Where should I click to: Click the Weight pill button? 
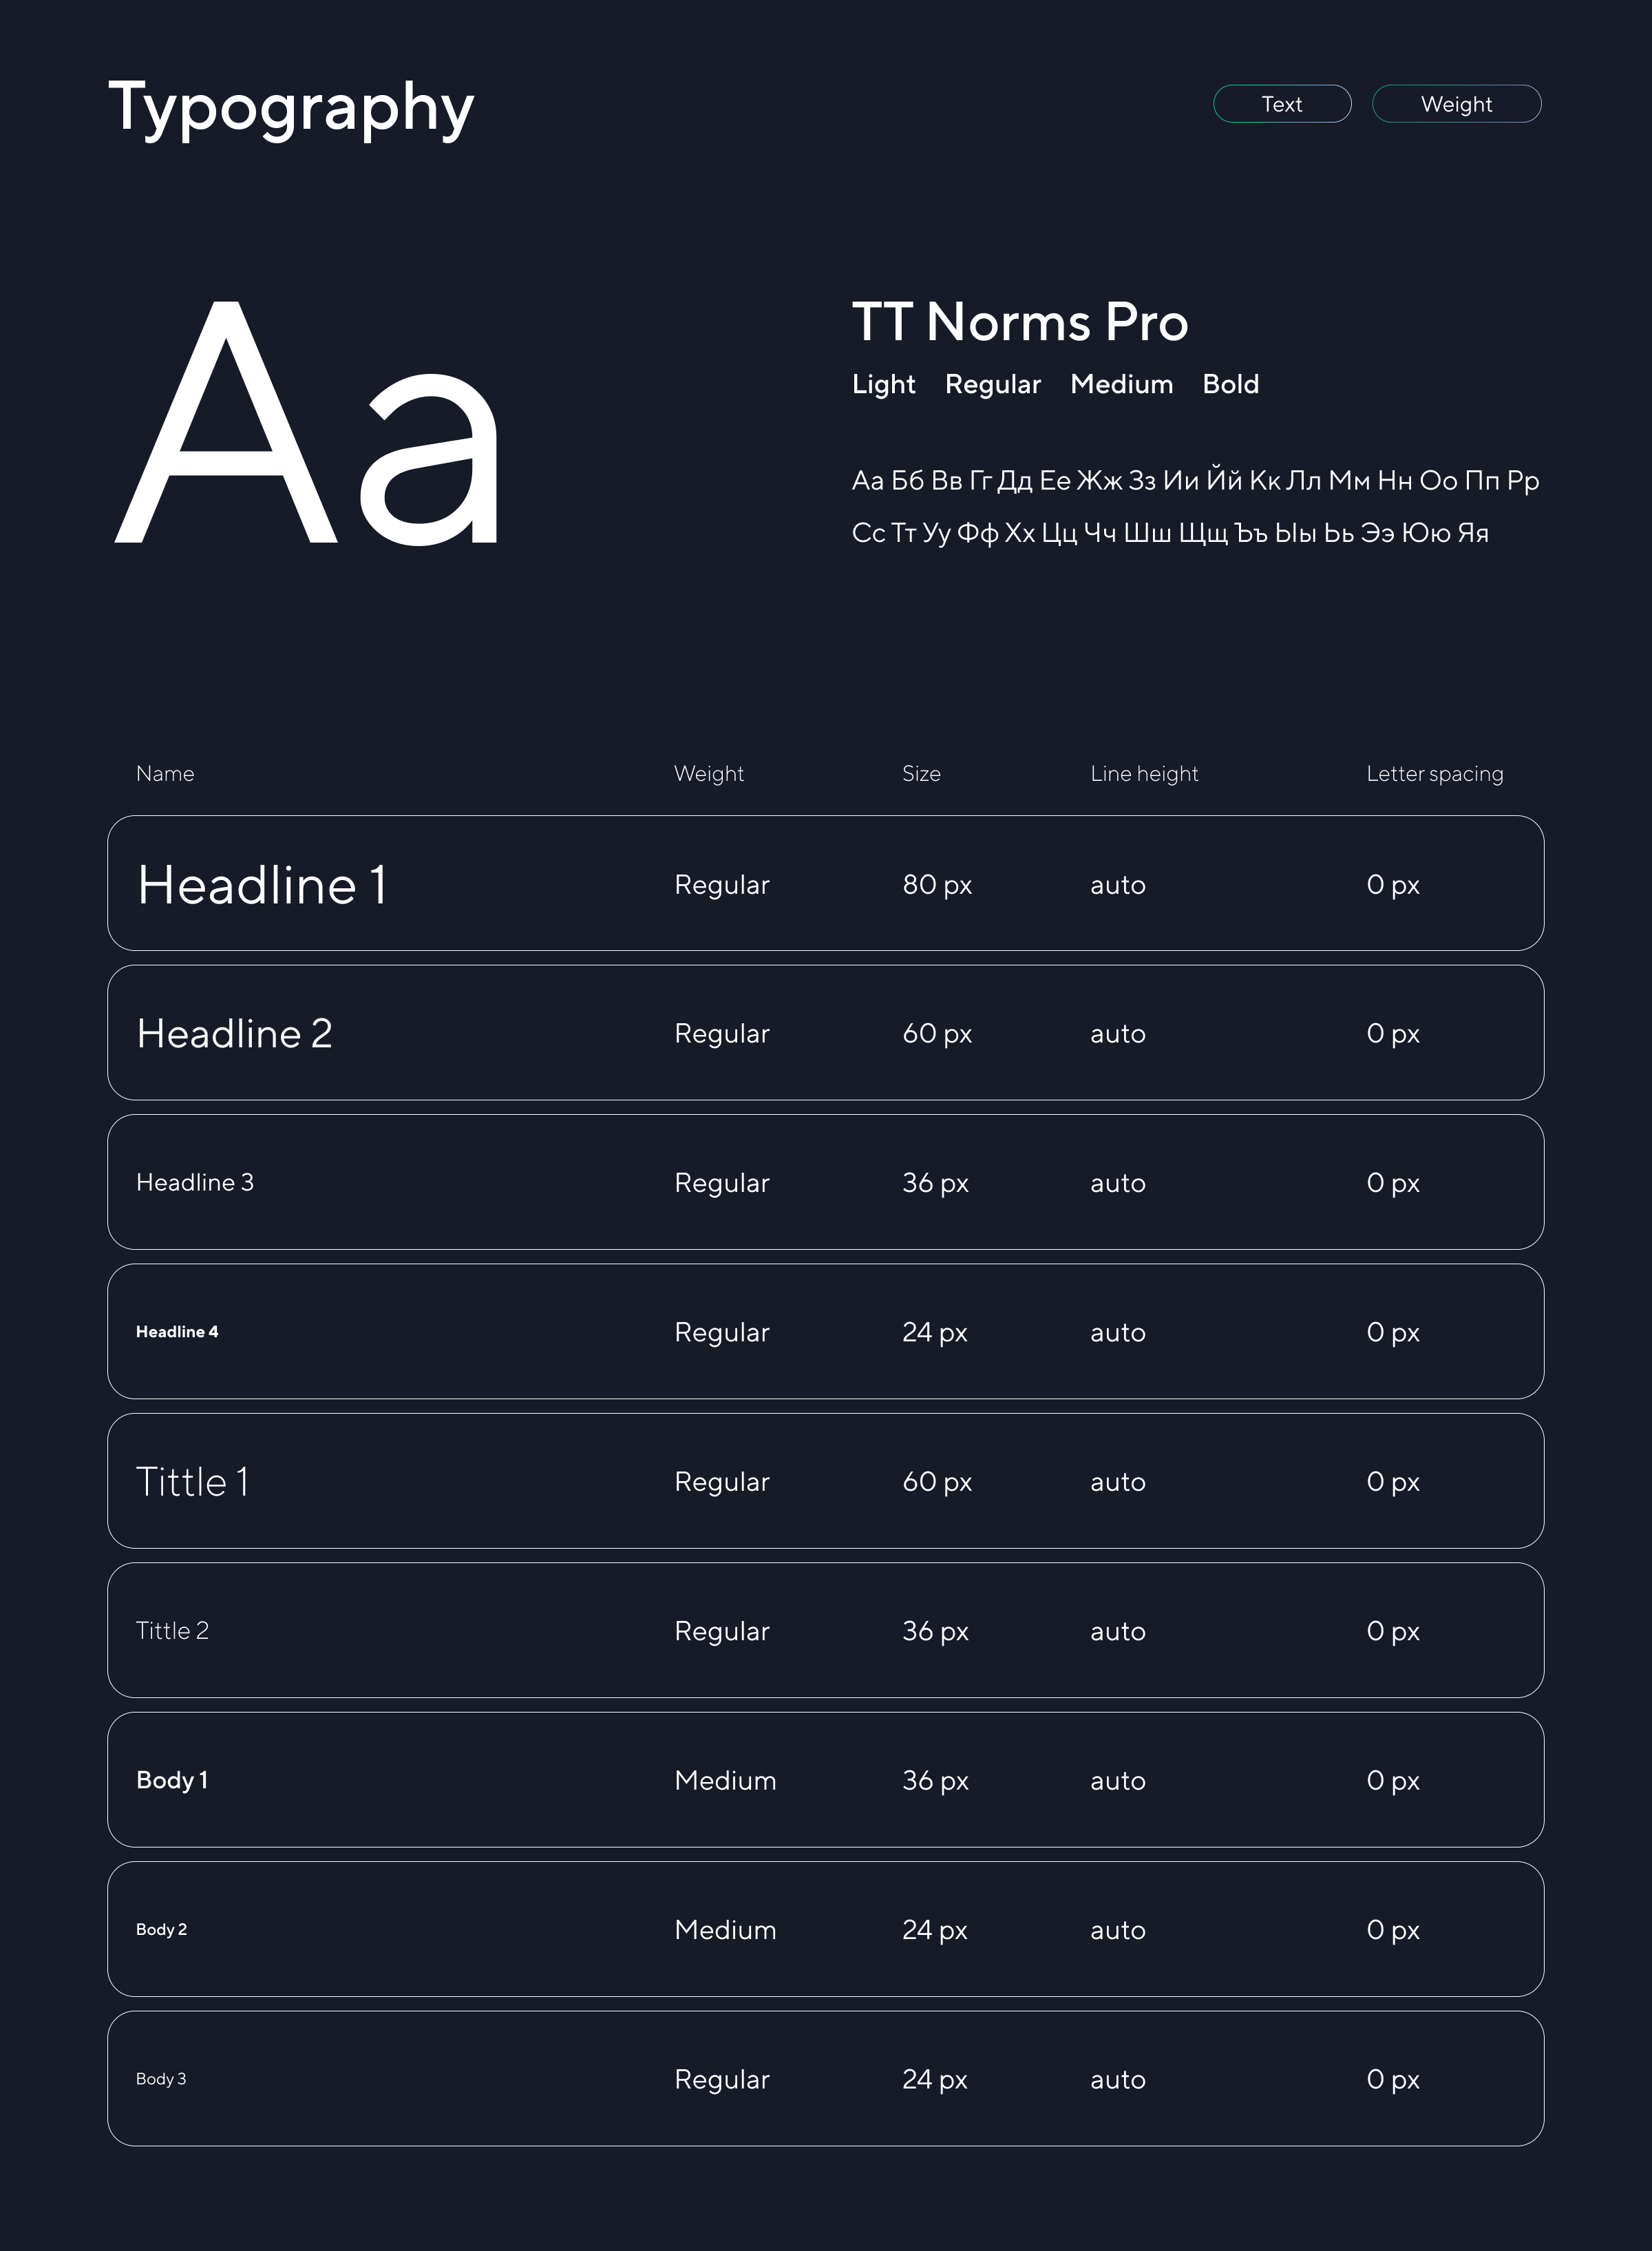pyautogui.click(x=1455, y=104)
